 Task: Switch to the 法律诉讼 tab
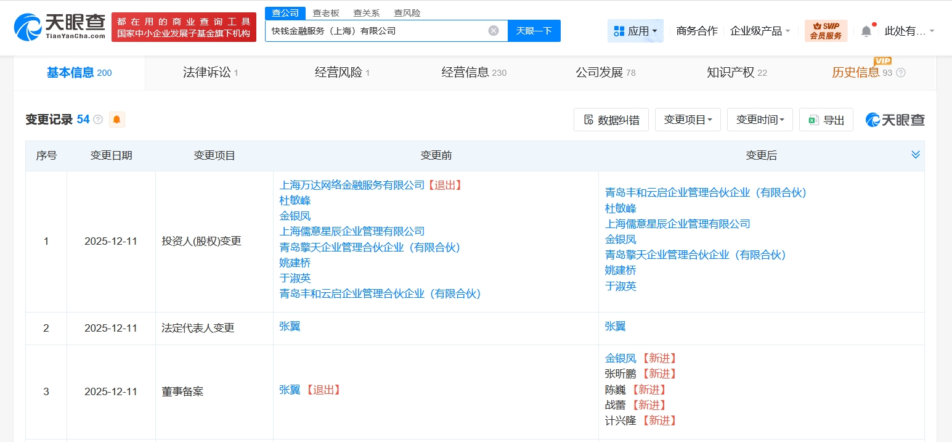pyautogui.click(x=208, y=72)
